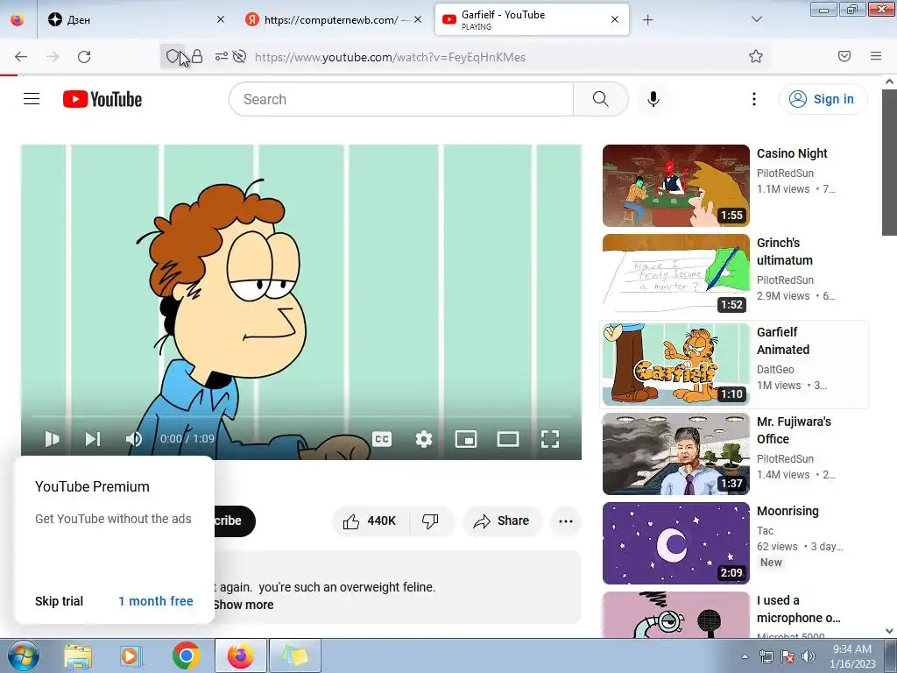Open the YouTube guide hamburger menu
The image size is (897, 673).
(x=32, y=99)
